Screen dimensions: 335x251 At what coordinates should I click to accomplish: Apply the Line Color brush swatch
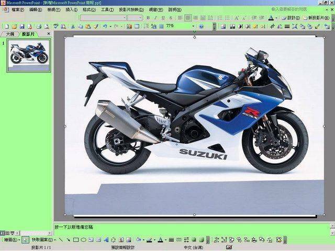149,240
